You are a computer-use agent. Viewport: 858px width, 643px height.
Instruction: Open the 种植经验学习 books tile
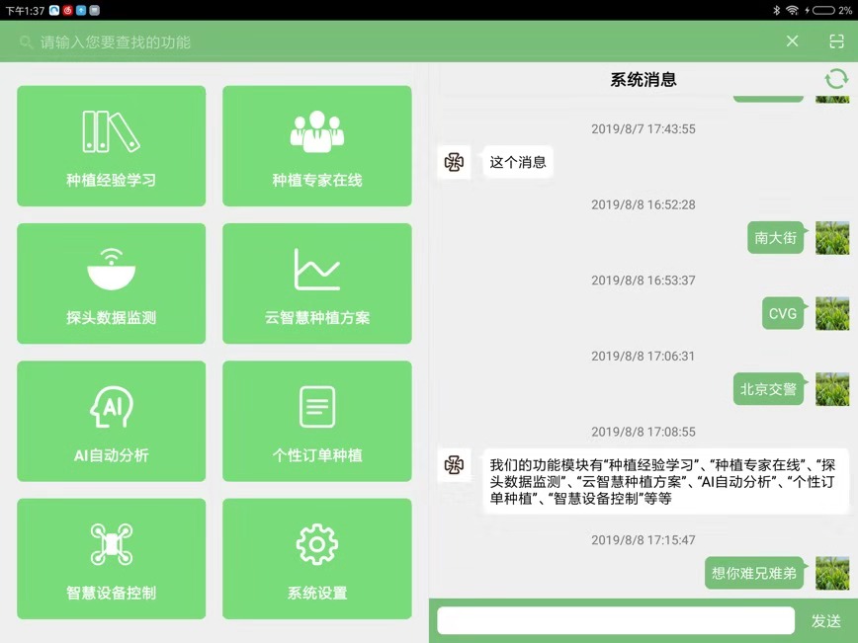(111, 146)
